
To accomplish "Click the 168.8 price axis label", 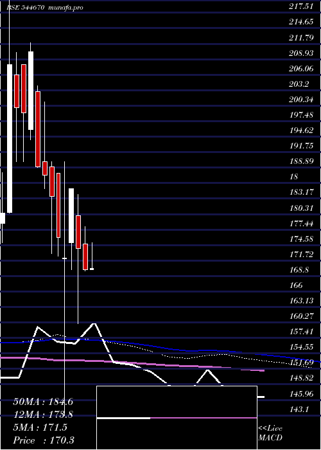I will tap(299, 270).
